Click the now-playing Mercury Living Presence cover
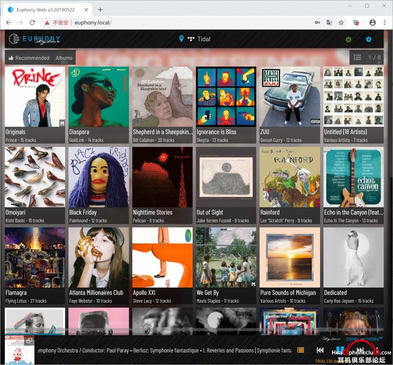This screenshot has height=365, width=393. pyautogui.click(x=19, y=350)
